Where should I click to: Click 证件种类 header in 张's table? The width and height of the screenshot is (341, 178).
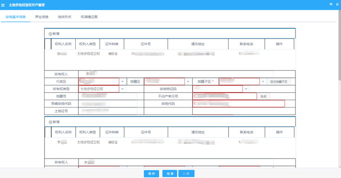(112, 44)
